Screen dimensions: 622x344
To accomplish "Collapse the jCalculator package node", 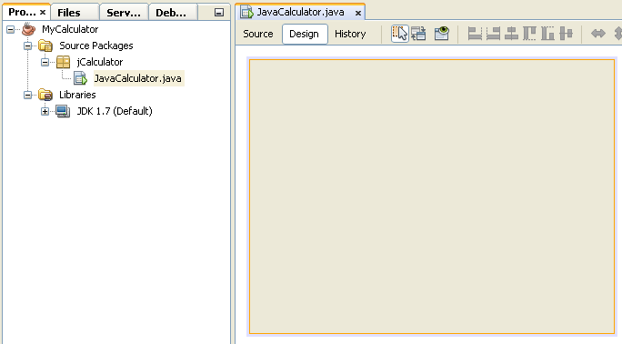I will click(x=45, y=62).
